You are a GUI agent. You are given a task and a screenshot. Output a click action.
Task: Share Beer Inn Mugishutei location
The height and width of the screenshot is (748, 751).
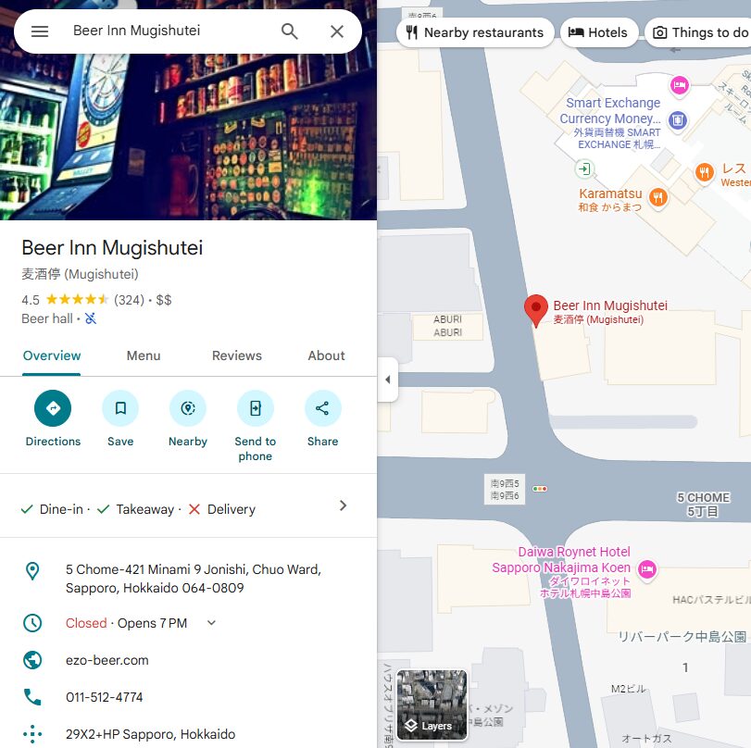[x=322, y=408]
